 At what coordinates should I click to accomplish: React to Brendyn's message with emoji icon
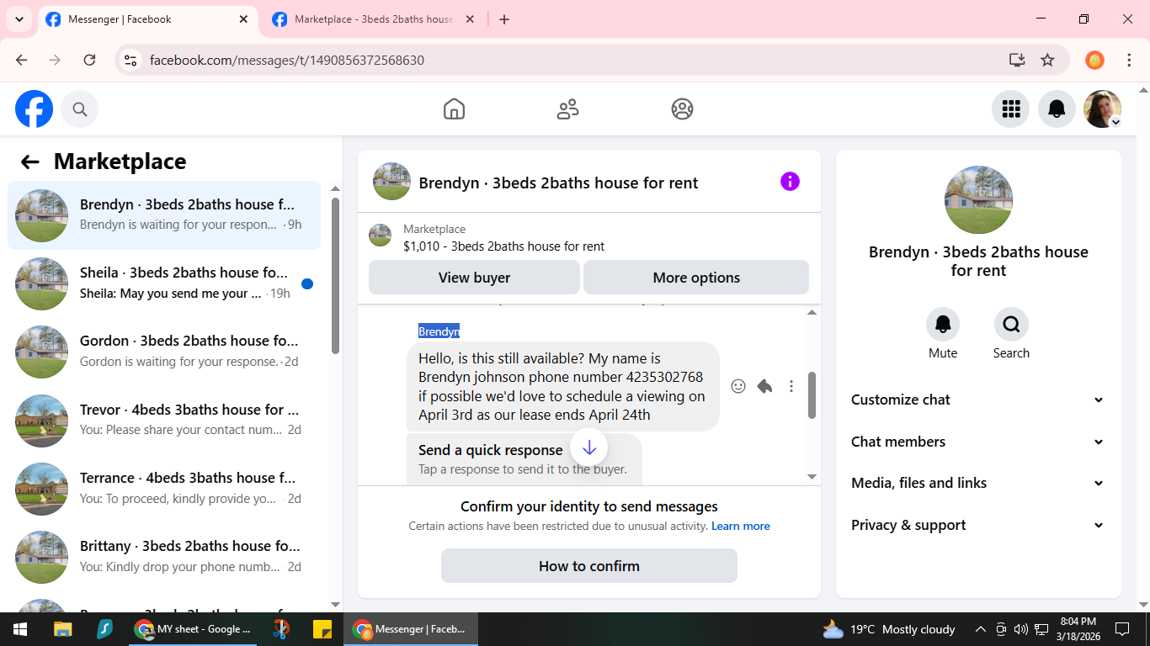tap(738, 386)
